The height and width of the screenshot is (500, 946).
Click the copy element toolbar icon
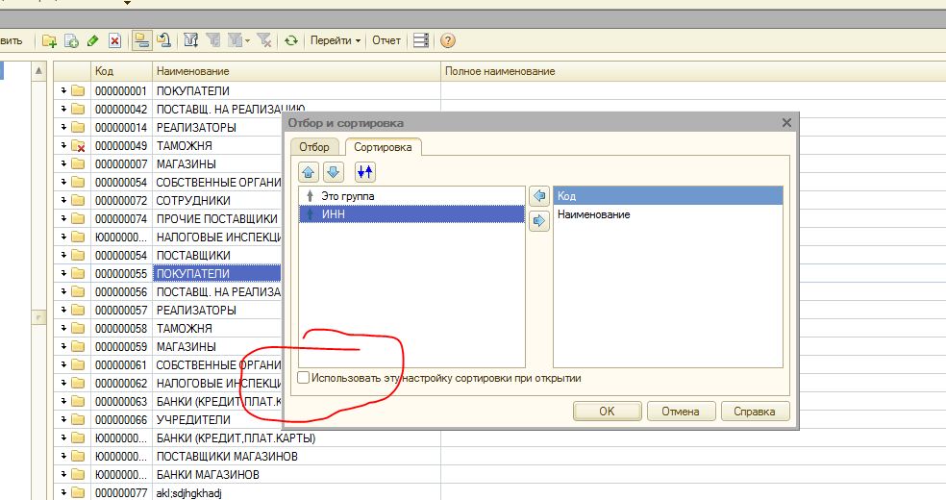(x=71, y=41)
